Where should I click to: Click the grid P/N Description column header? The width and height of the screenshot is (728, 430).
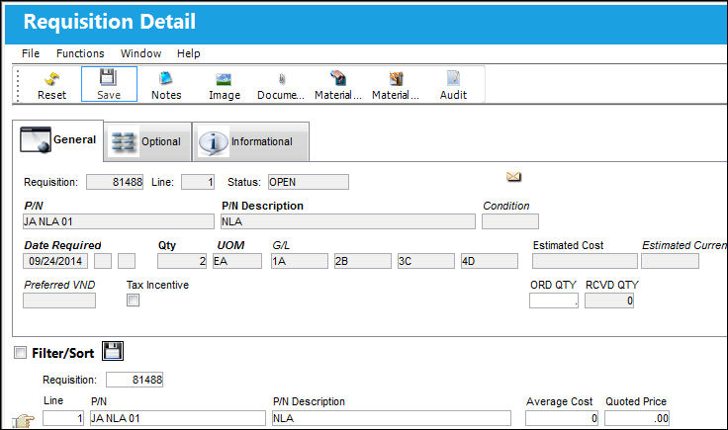coord(309,401)
